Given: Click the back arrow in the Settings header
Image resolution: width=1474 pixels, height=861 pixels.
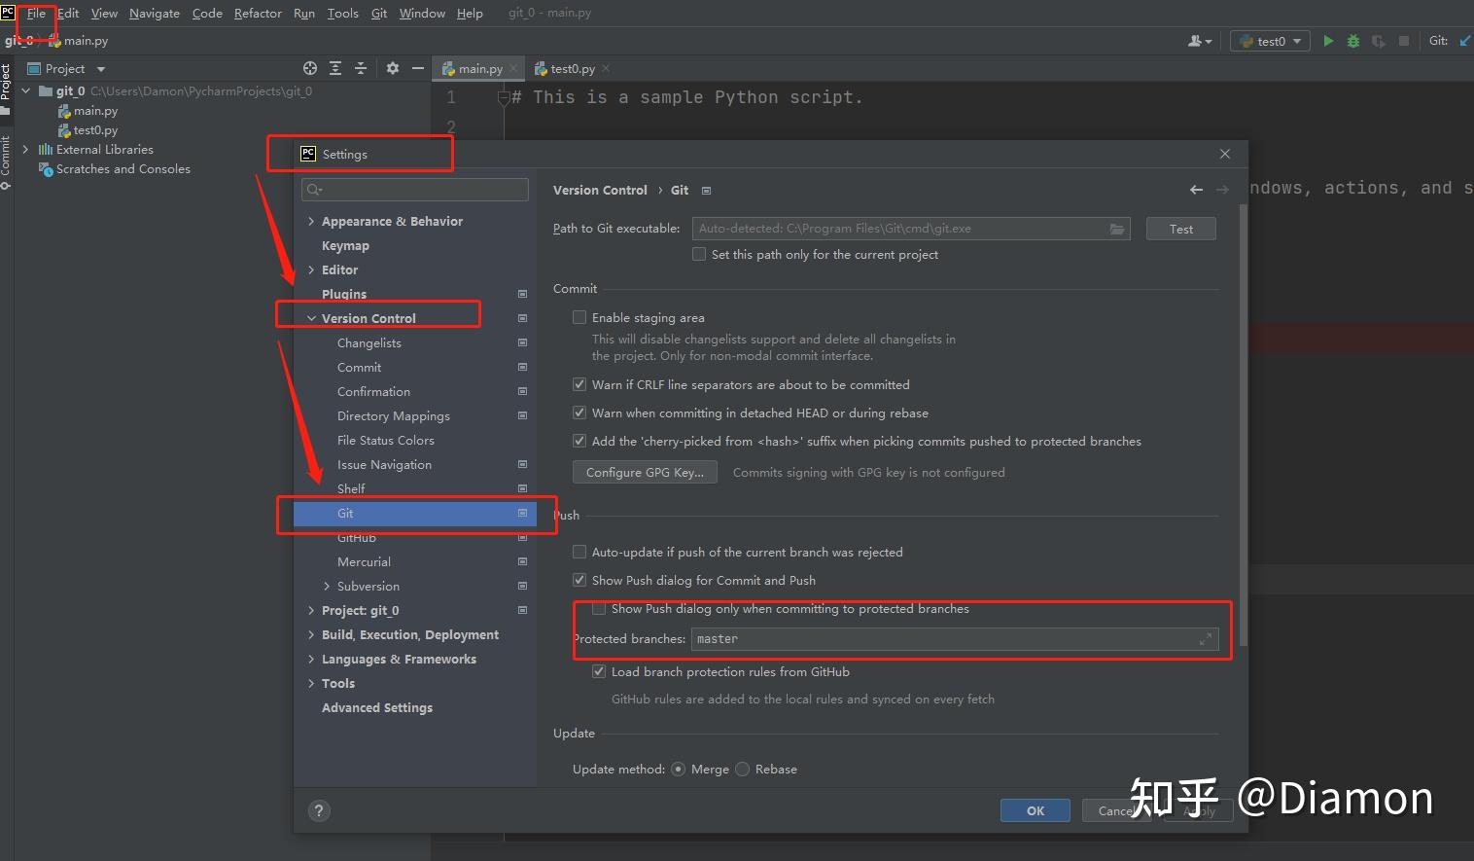Looking at the screenshot, I should (x=1196, y=190).
